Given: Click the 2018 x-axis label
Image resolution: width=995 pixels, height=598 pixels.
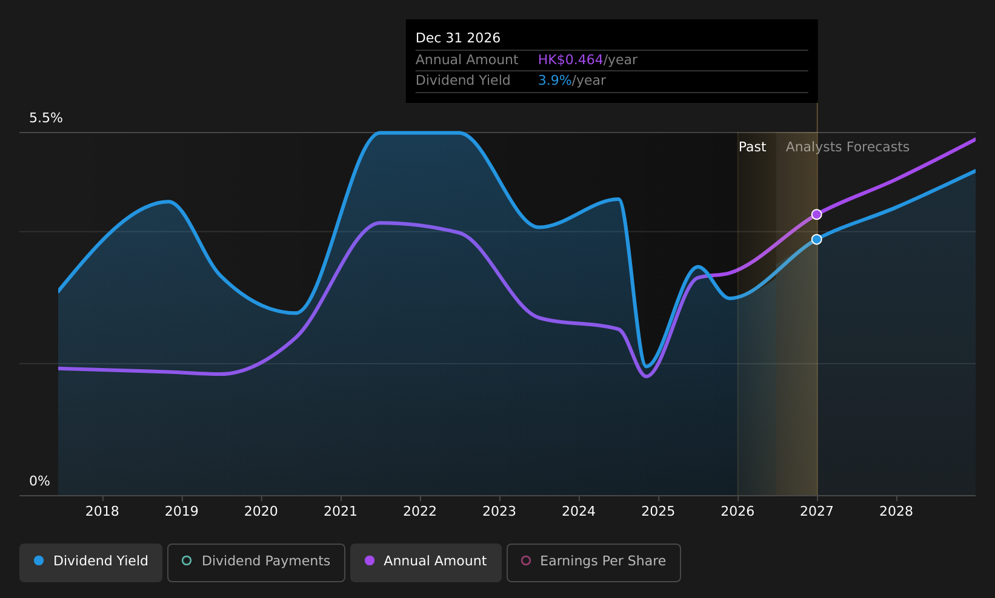Looking at the screenshot, I should click(x=102, y=511).
